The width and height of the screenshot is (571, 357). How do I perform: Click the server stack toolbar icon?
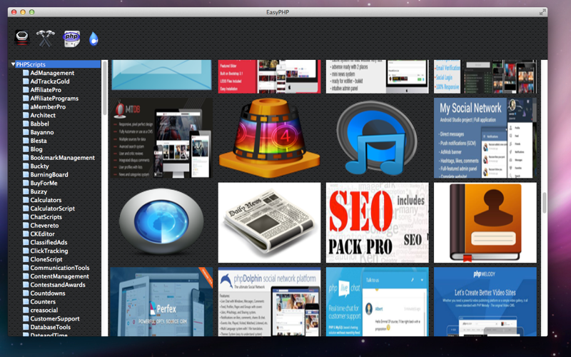click(x=22, y=39)
